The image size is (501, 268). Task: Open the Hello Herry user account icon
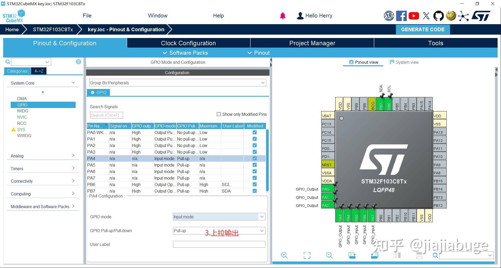(300, 16)
